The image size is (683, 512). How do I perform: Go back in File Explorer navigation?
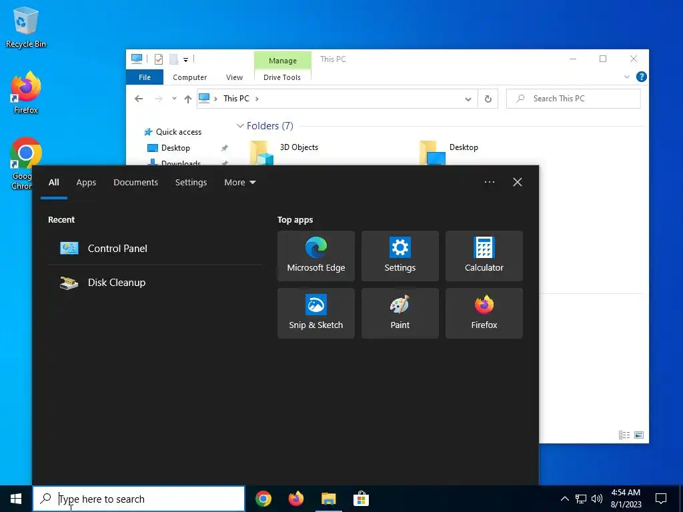(x=139, y=99)
